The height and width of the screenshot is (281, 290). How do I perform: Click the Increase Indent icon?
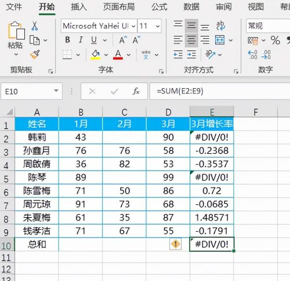point(191,55)
